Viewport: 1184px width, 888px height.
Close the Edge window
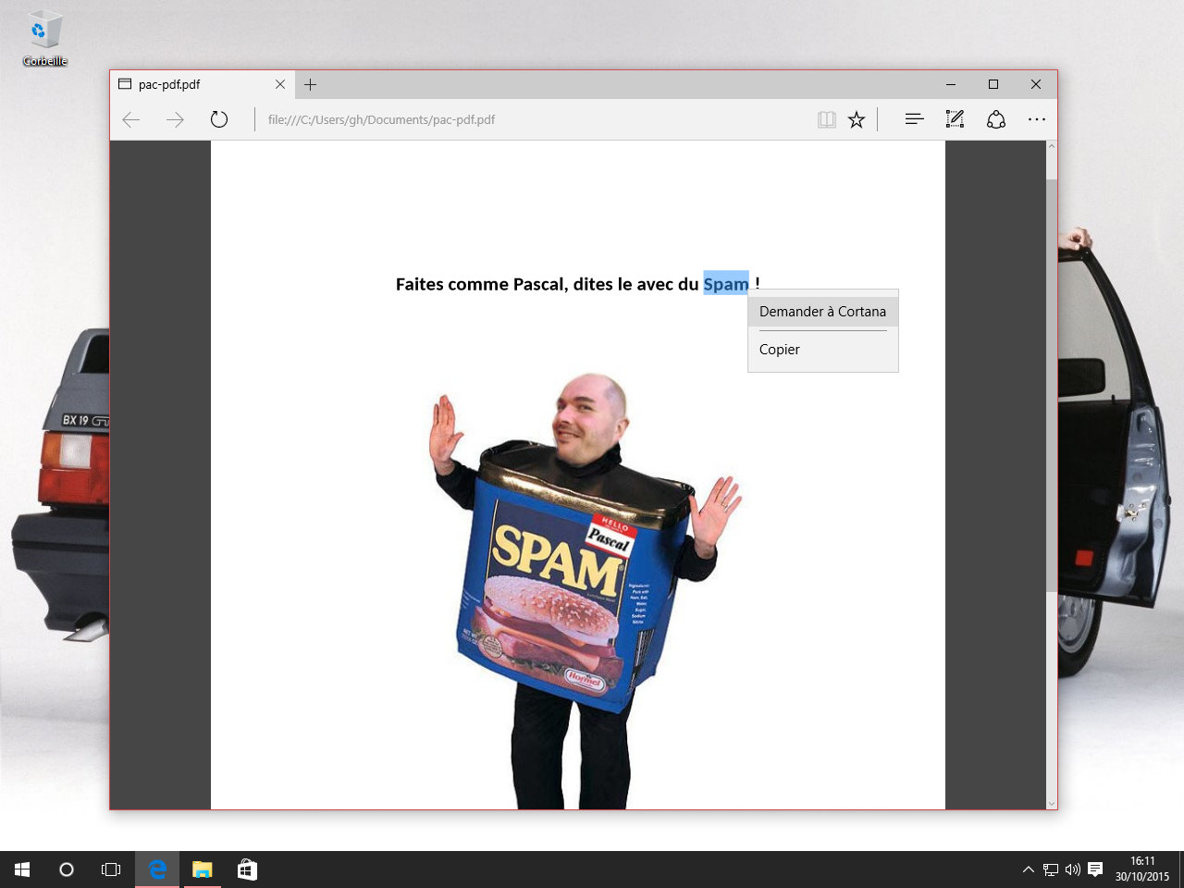coord(1036,84)
